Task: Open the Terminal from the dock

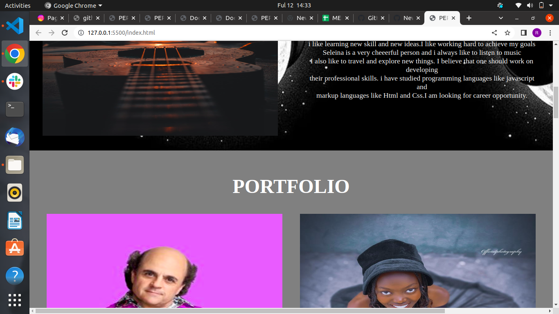Action: (x=15, y=109)
